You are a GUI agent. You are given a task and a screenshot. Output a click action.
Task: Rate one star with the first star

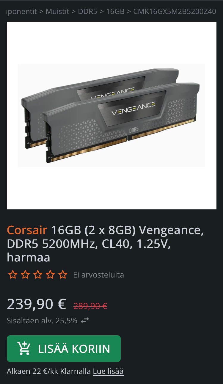click(x=12, y=275)
